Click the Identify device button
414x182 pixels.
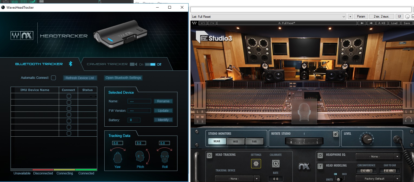[163, 120]
